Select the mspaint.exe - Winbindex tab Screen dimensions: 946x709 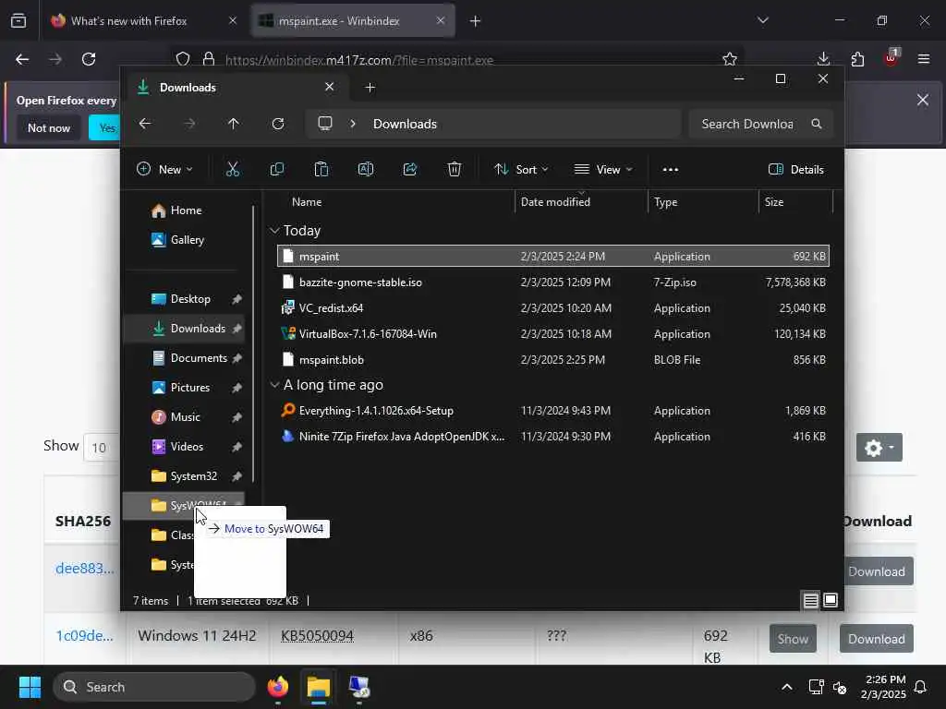coord(352,21)
